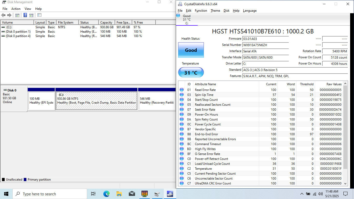Viewport: 354px width, 199px height.
Task: Open the Function menu in CrystalDiskInfo
Action: (201, 11)
